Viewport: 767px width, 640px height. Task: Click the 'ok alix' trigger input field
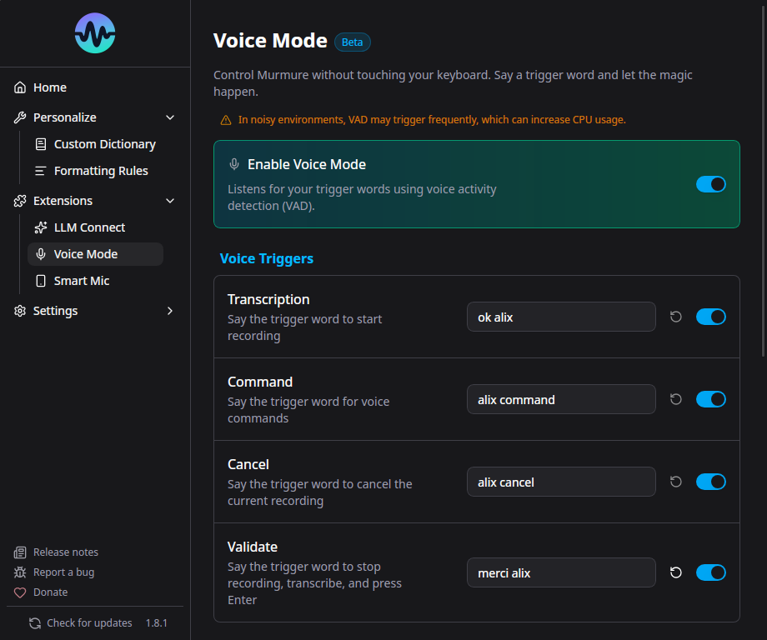coord(560,317)
